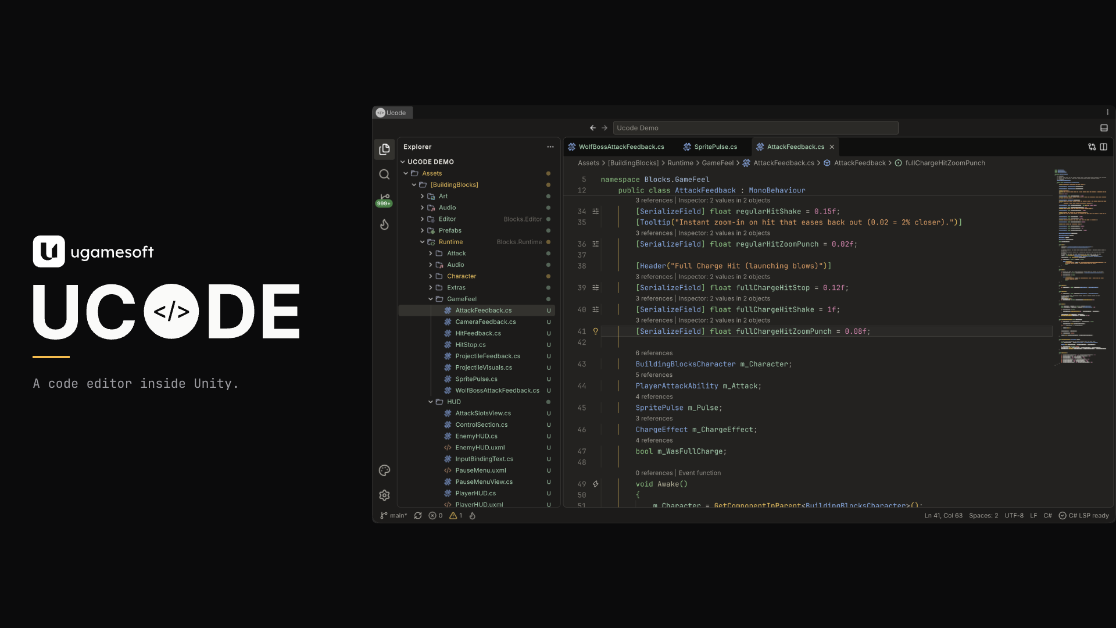Screen dimensions: 1116x628
Task: Open Explorer more actions ellipsis
Action: click(x=550, y=147)
